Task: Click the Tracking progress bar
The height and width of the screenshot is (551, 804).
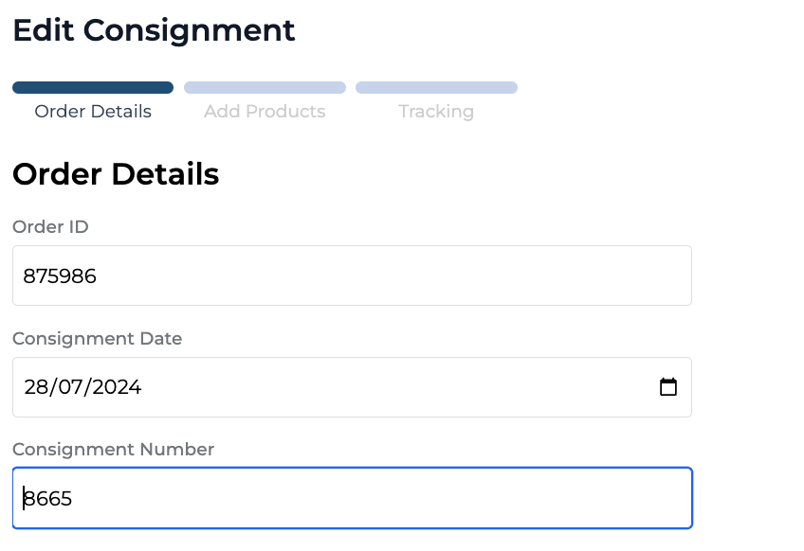Action: pos(436,88)
